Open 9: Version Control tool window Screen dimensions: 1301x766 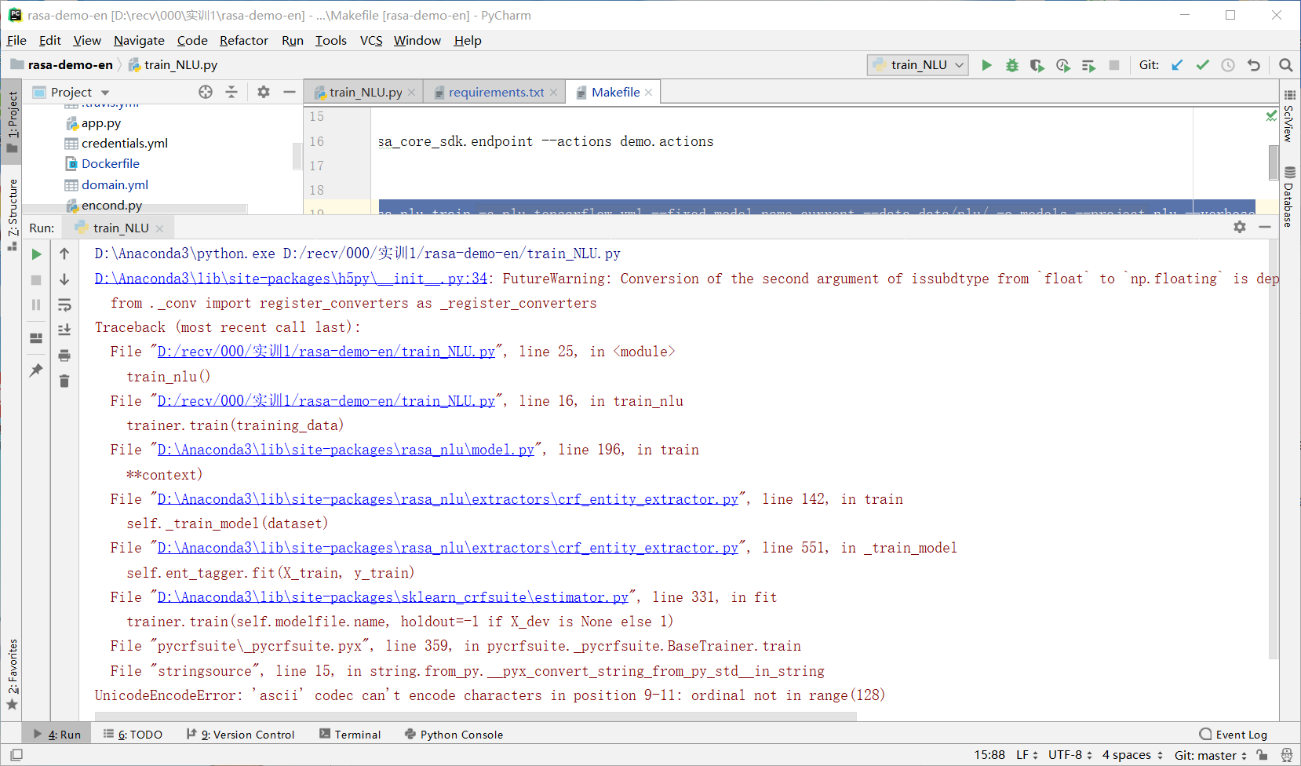click(240, 735)
